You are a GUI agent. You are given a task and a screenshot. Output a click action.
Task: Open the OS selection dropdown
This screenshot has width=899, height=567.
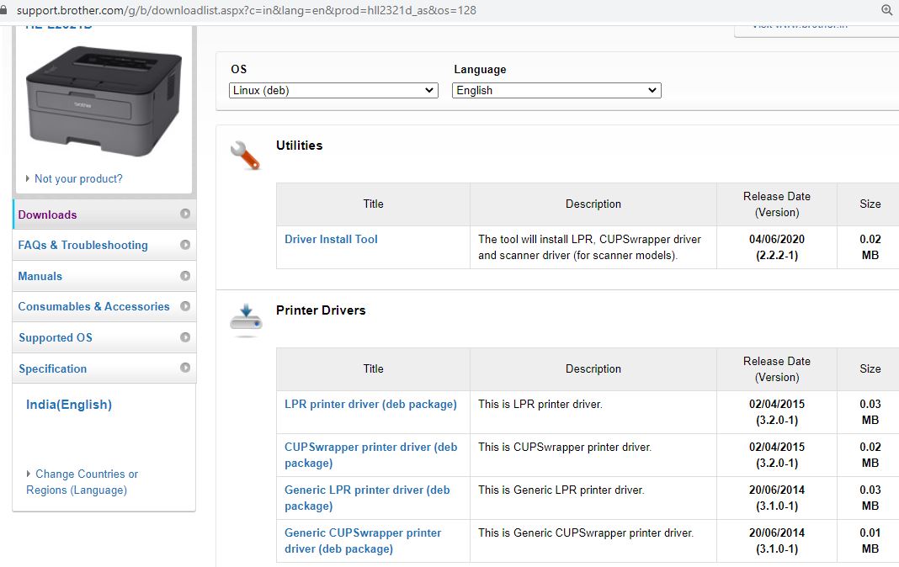333,90
